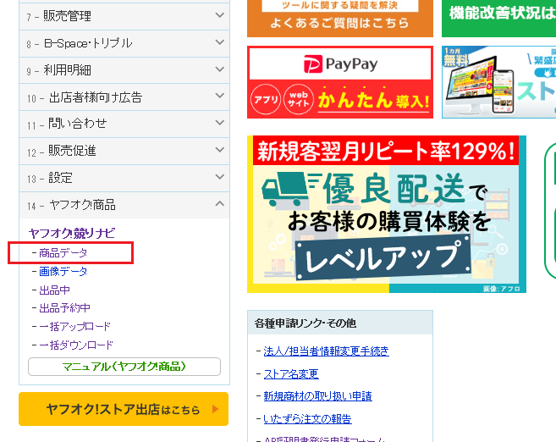
Task: Click the レベルアップ label on banner
Action: [383, 258]
